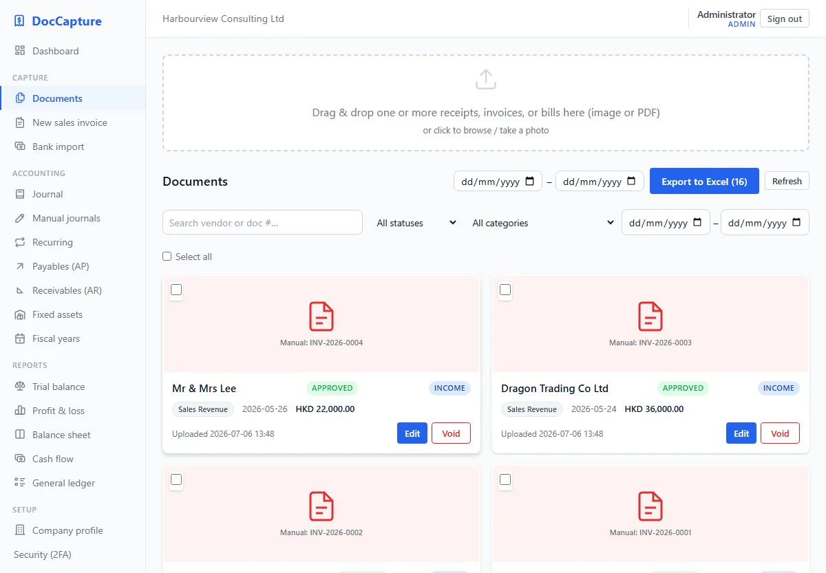Check the INV-2026-0001 card checkbox

click(x=505, y=479)
